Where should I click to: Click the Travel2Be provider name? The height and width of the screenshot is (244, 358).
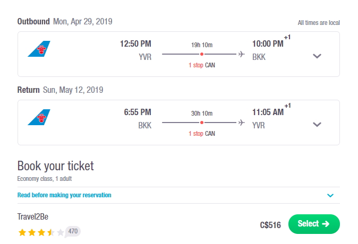pyautogui.click(x=33, y=216)
